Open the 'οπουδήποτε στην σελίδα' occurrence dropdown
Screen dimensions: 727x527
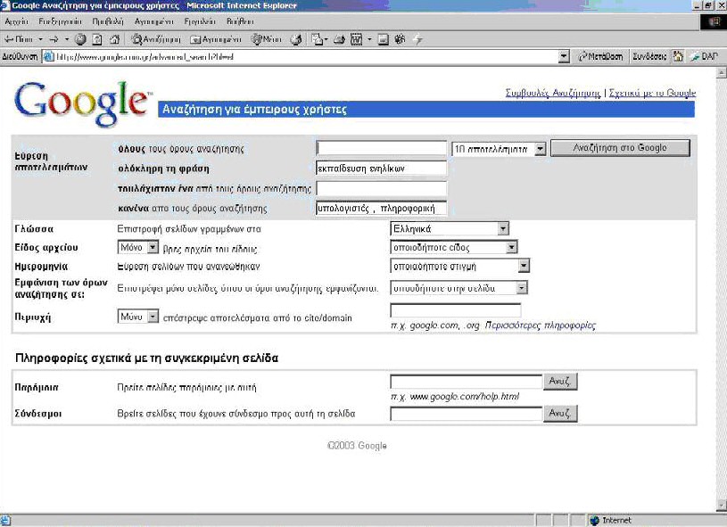pos(459,288)
